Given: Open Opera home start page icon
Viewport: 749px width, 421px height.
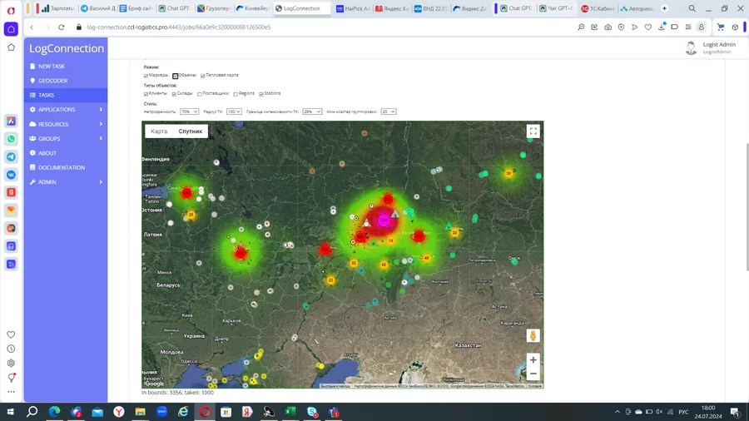Looking at the screenshot, I should [11, 29].
